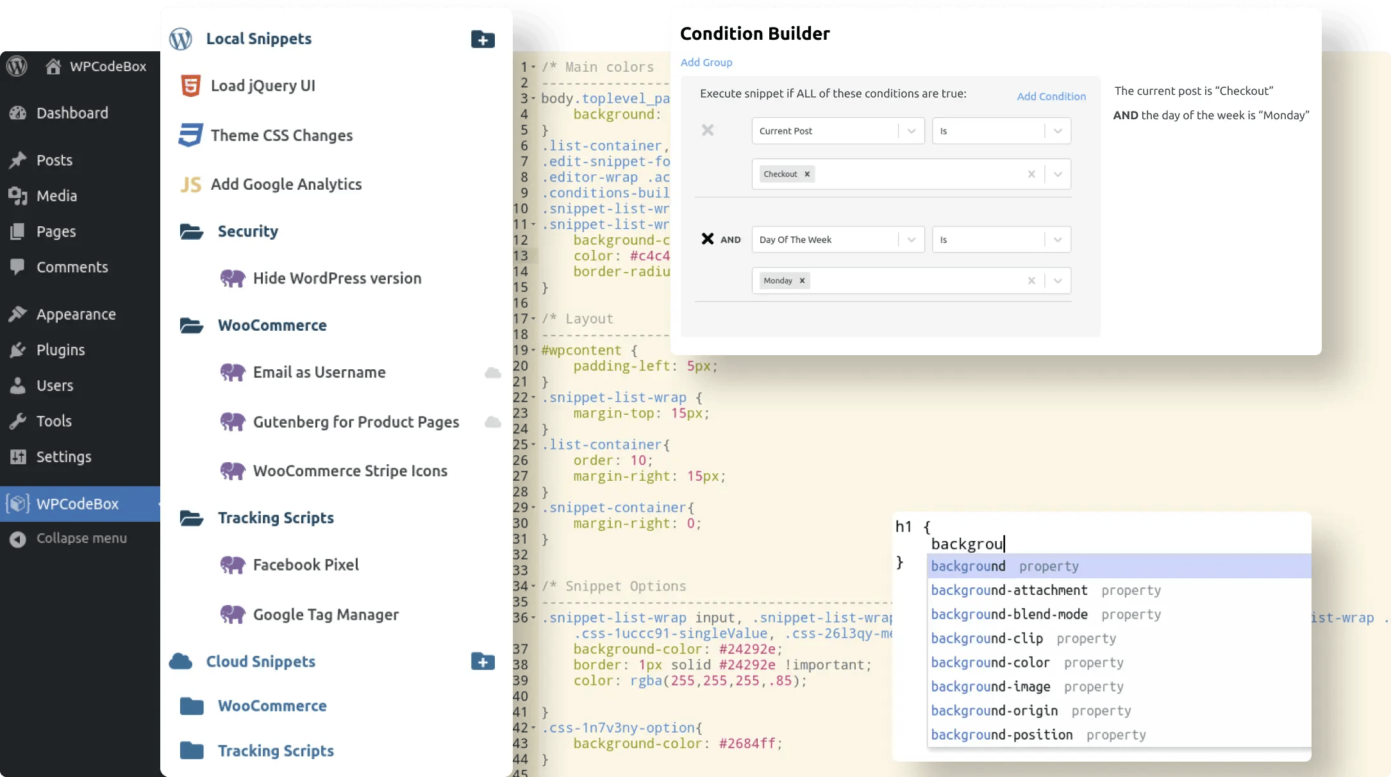Open the Is operator dropdown beside Day Of The Week
The image size is (1391, 777).
pos(1057,239)
